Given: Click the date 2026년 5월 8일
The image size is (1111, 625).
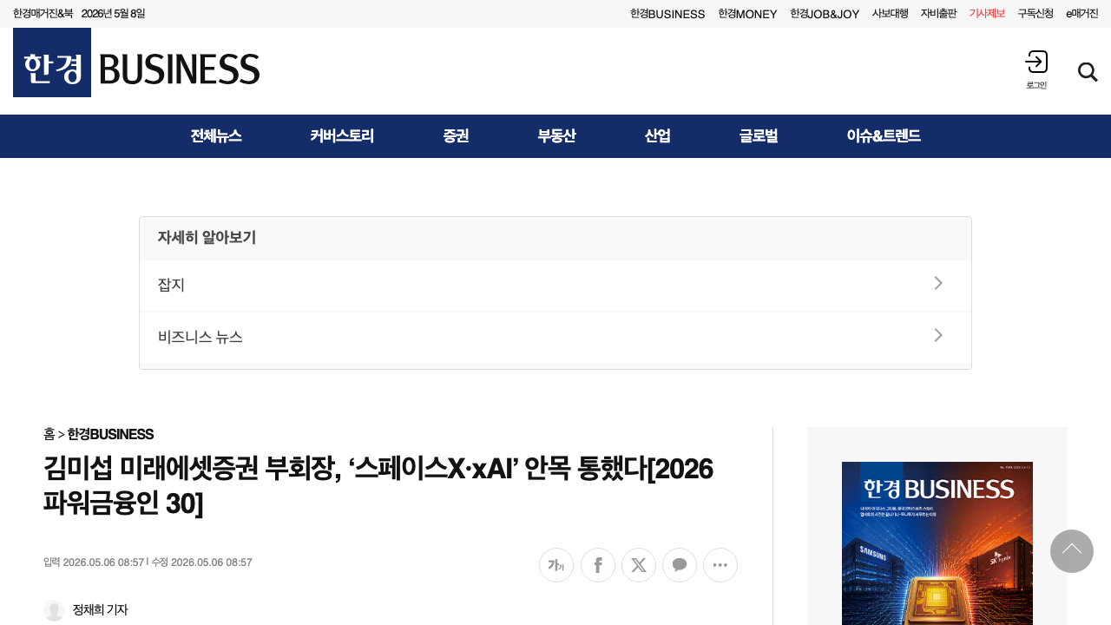Looking at the screenshot, I should (x=113, y=14).
